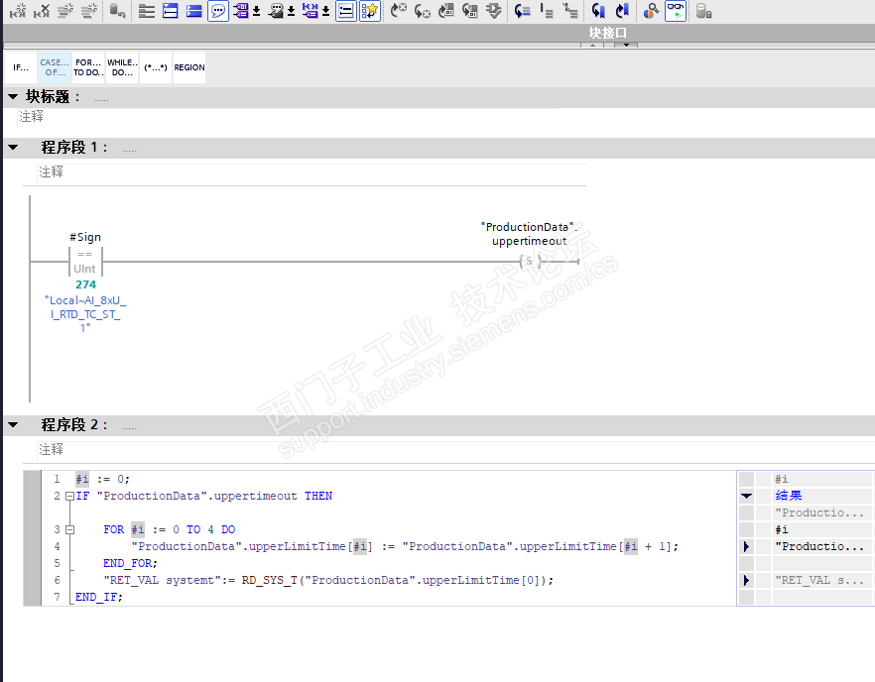Insert WHILE.. DO... instruction from favorites

[x=122, y=67]
